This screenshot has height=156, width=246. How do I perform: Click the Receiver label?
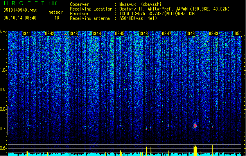tap(79, 14)
